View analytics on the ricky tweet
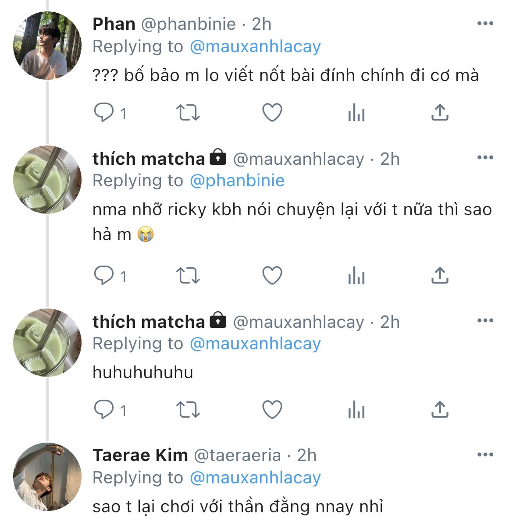513x525 pixels. tap(356, 277)
